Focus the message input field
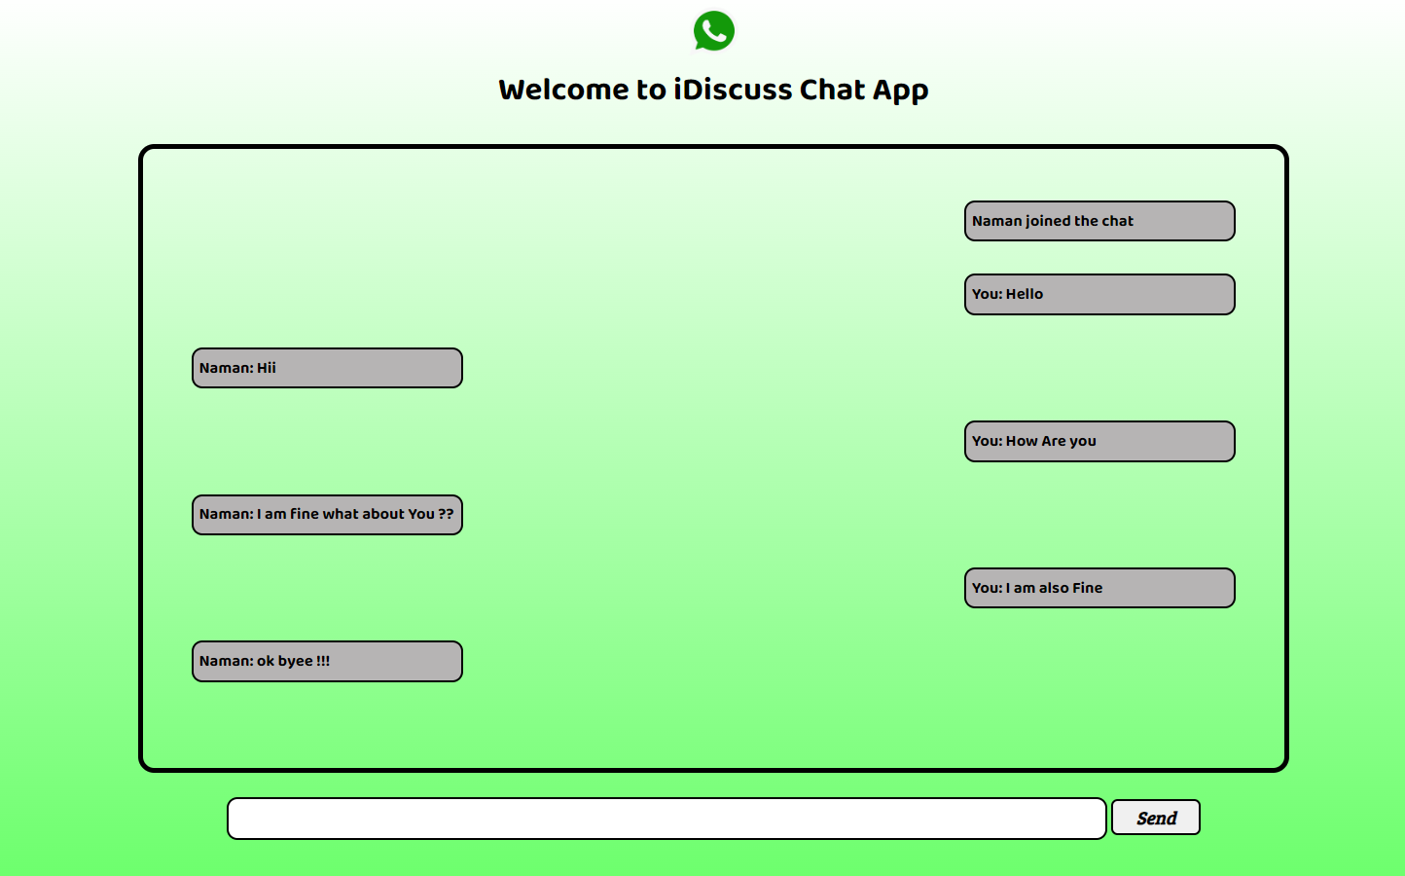 [x=666, y=819]
